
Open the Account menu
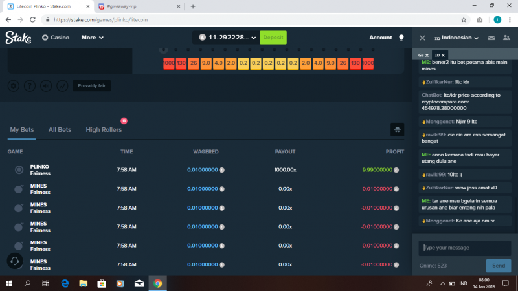381,38
